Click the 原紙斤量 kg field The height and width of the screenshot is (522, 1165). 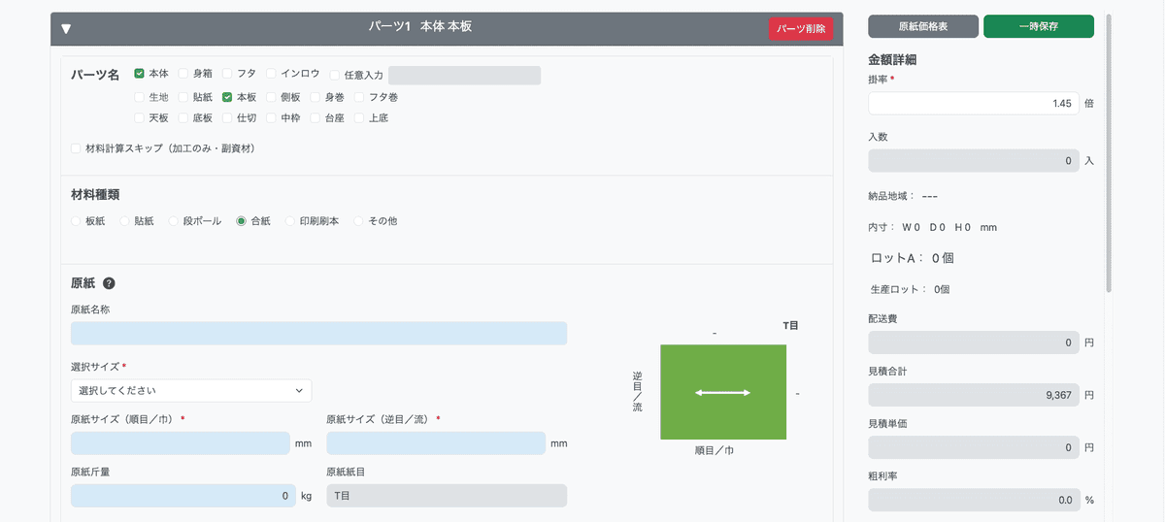pyautogui.click(x=183, y=496)
